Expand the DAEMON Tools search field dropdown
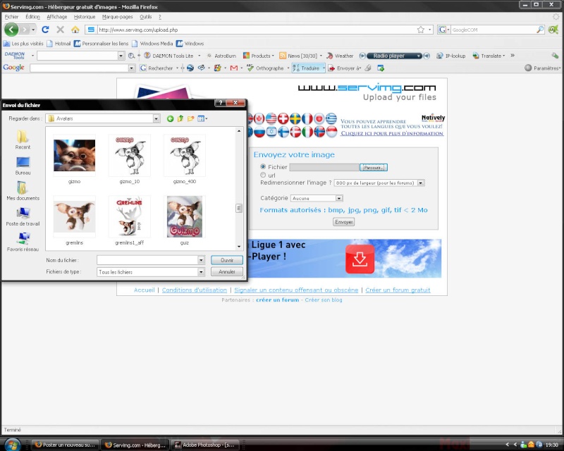 coord(121,56)
